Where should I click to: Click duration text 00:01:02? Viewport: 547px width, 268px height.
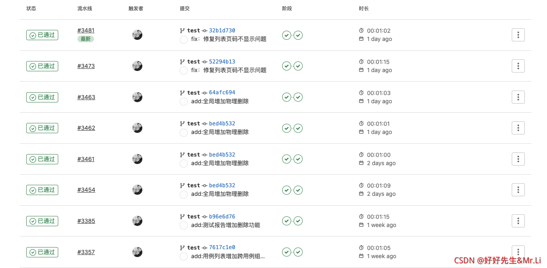point(378,31)
